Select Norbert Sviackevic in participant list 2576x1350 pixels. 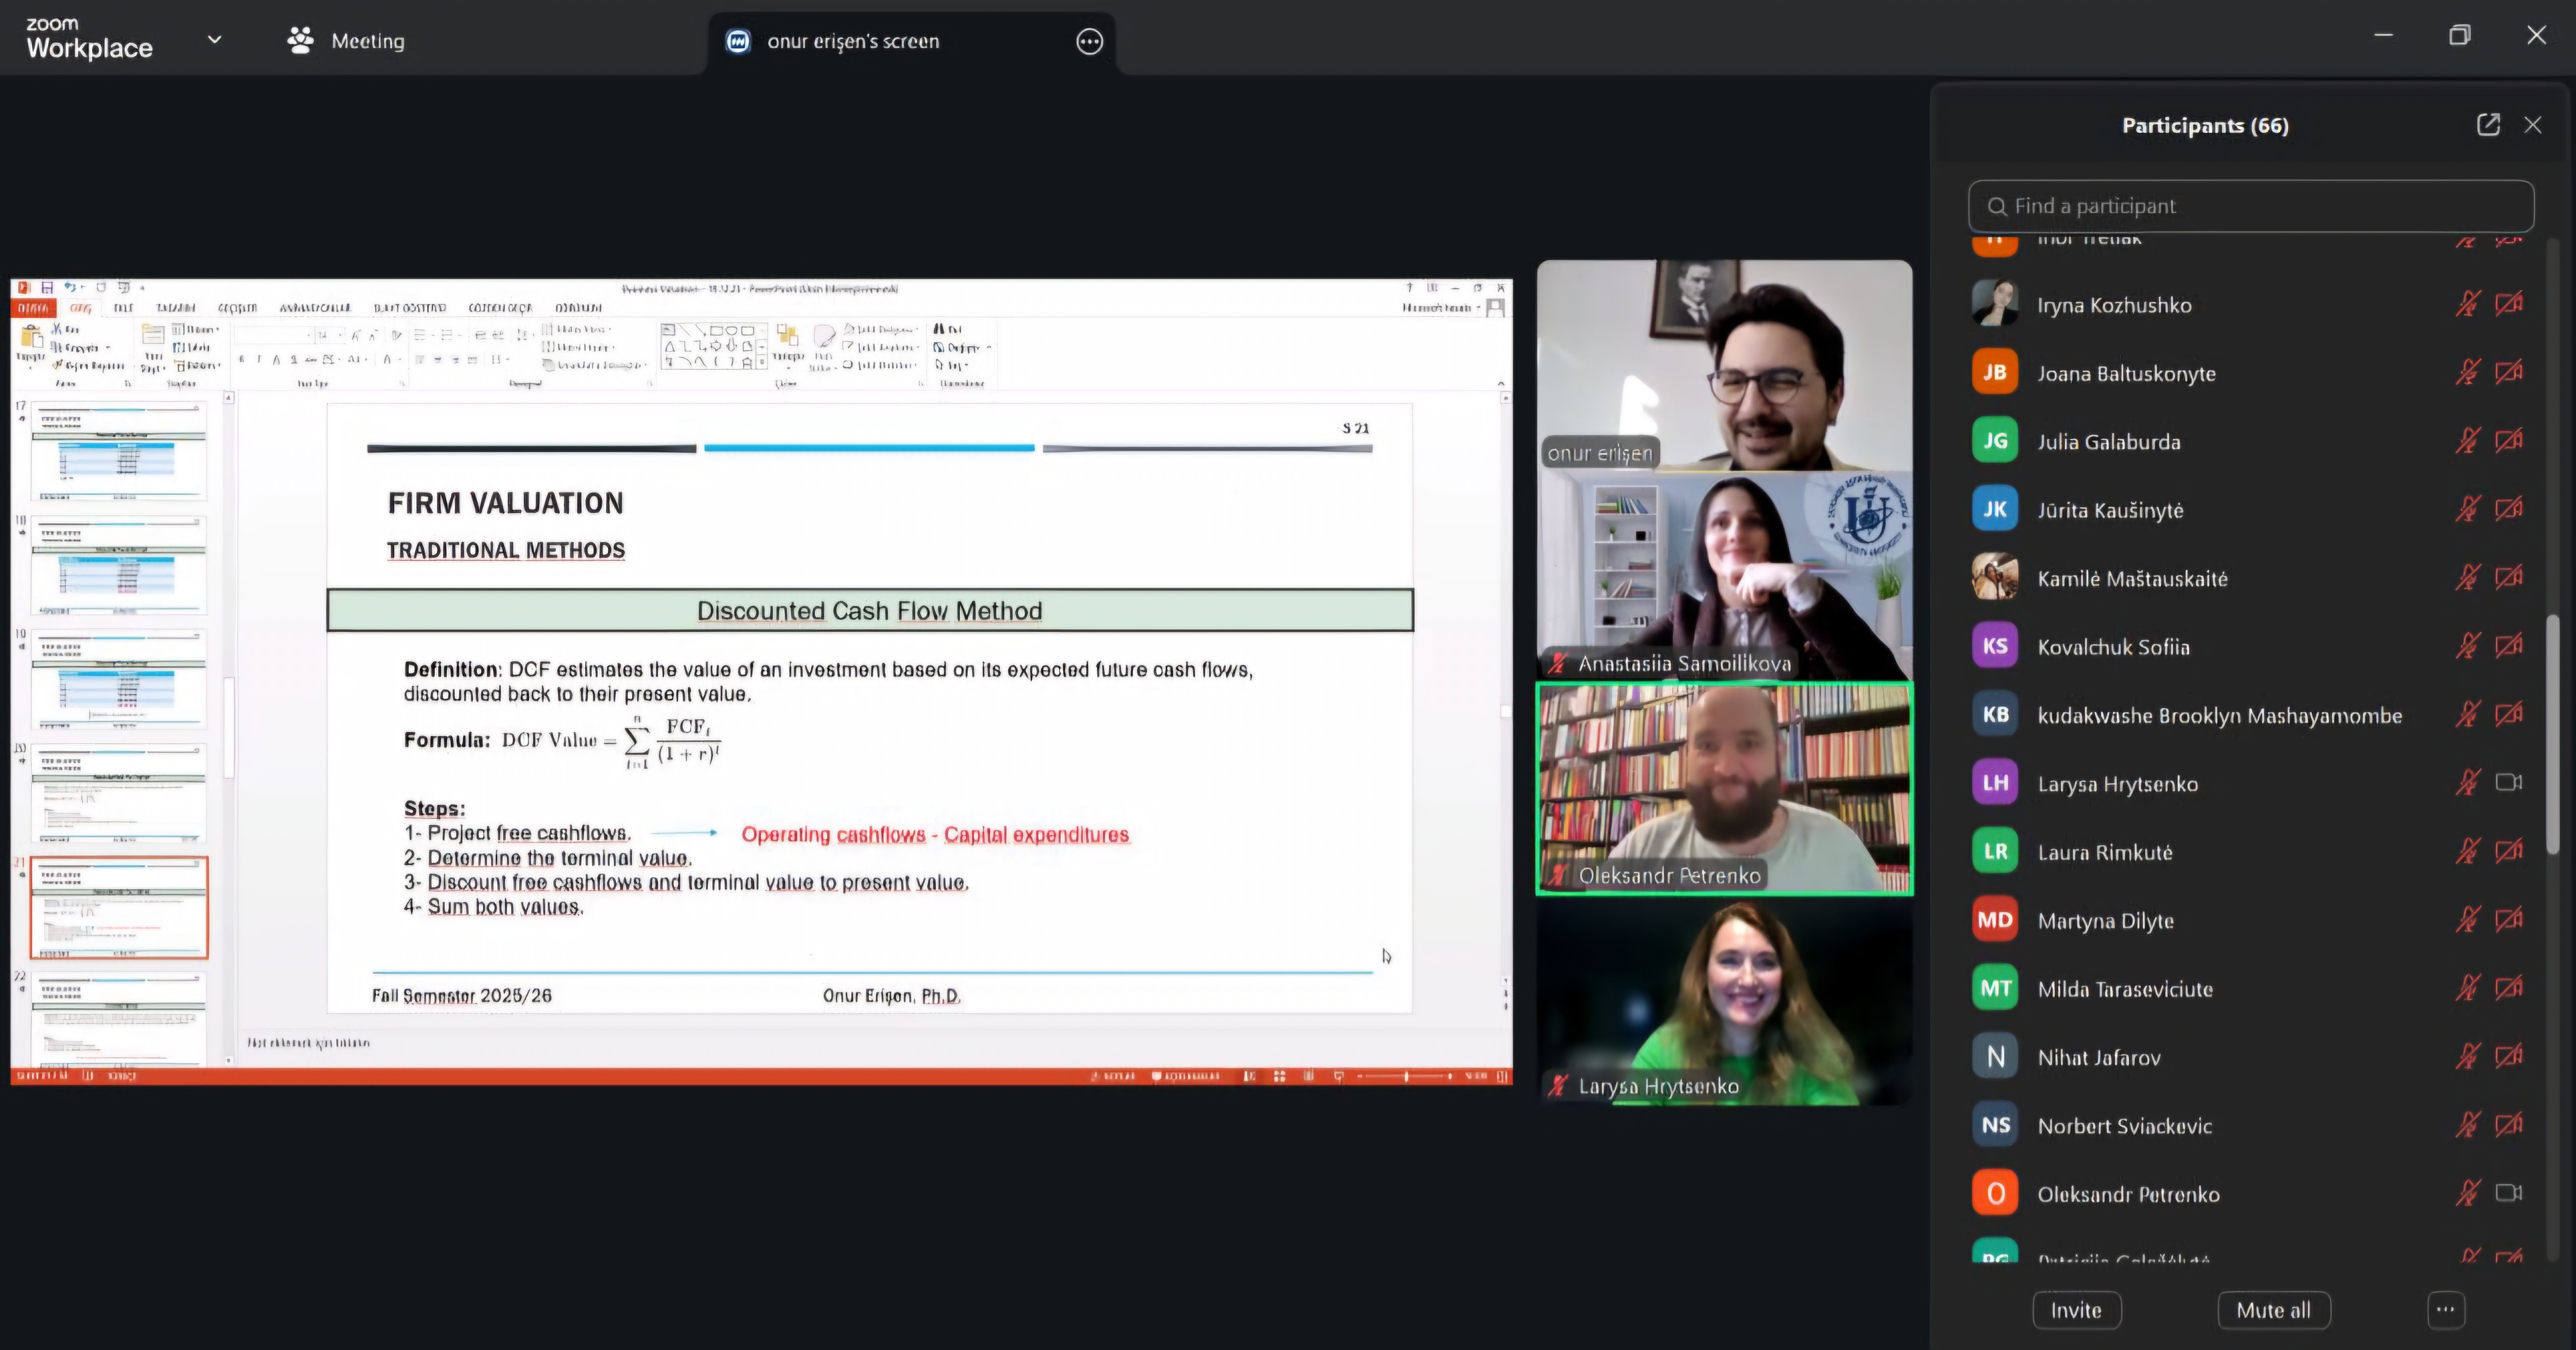coord(2124,1126)
